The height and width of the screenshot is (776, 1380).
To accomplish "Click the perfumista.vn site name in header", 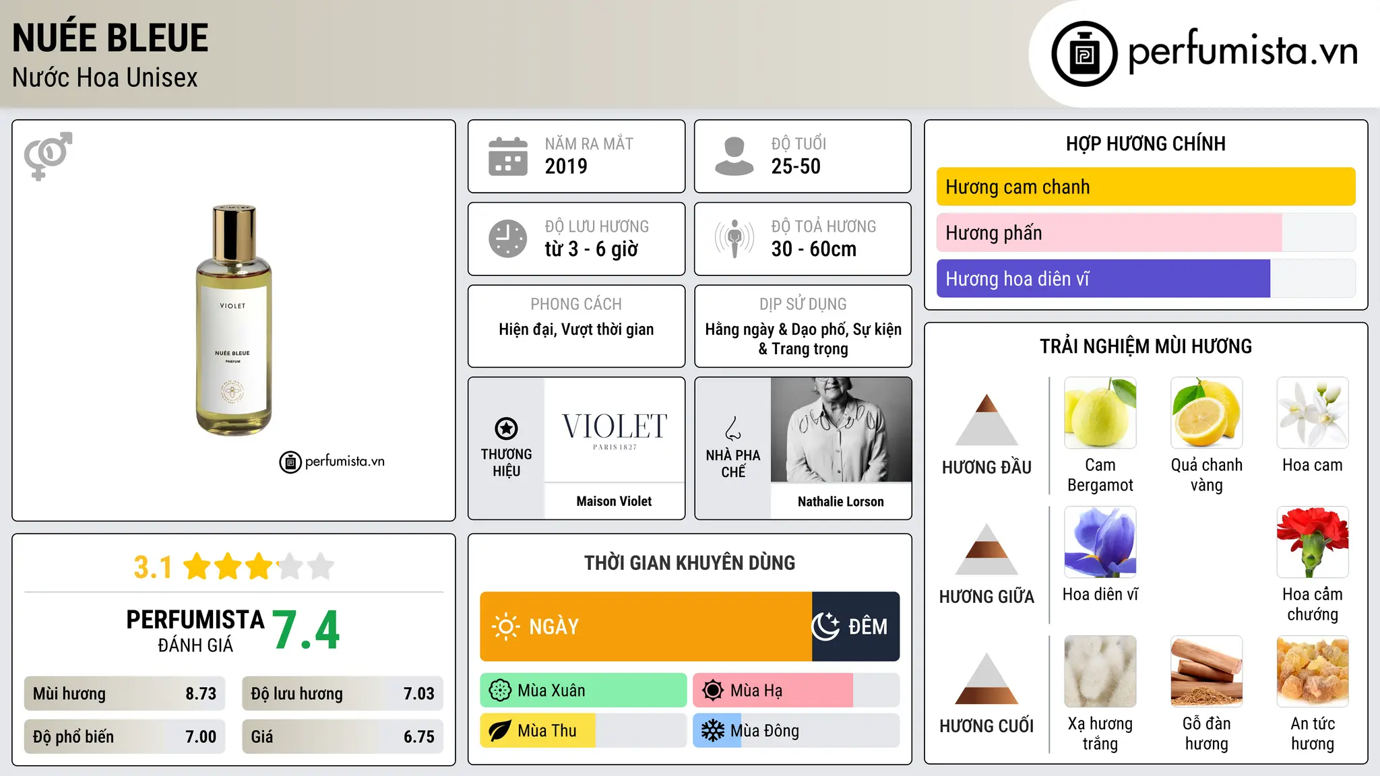I will (1243, 51).
